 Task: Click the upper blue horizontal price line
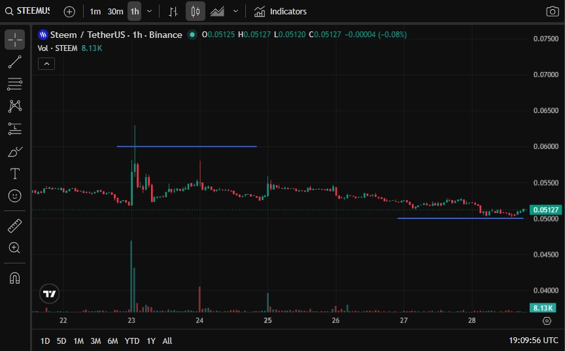coord(186,146)
